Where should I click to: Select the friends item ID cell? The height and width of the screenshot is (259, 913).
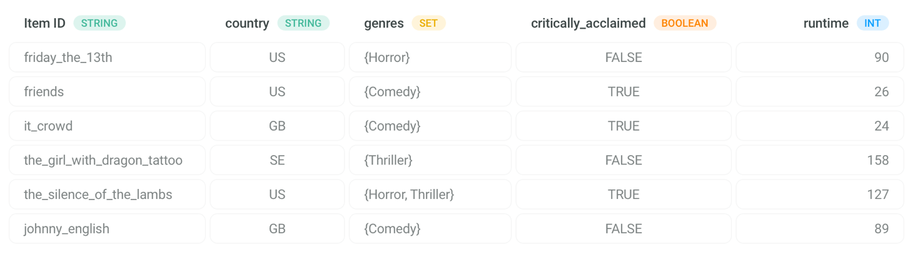[107, 92]
